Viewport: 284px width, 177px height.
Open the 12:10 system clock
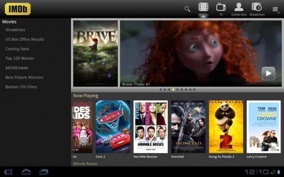click(257, 172)
